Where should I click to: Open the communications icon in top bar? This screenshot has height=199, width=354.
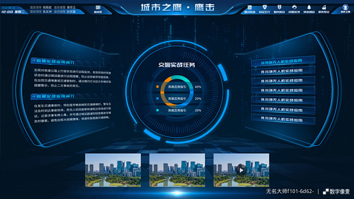tap(250, 8)
